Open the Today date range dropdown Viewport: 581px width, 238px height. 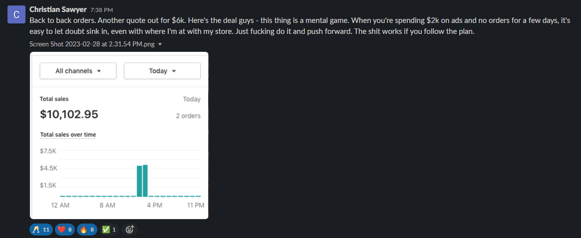click(162, 71)
